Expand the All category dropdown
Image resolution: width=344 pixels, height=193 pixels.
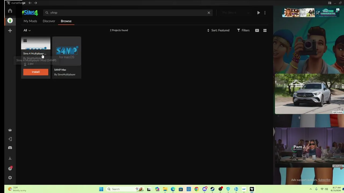[27, 31]
